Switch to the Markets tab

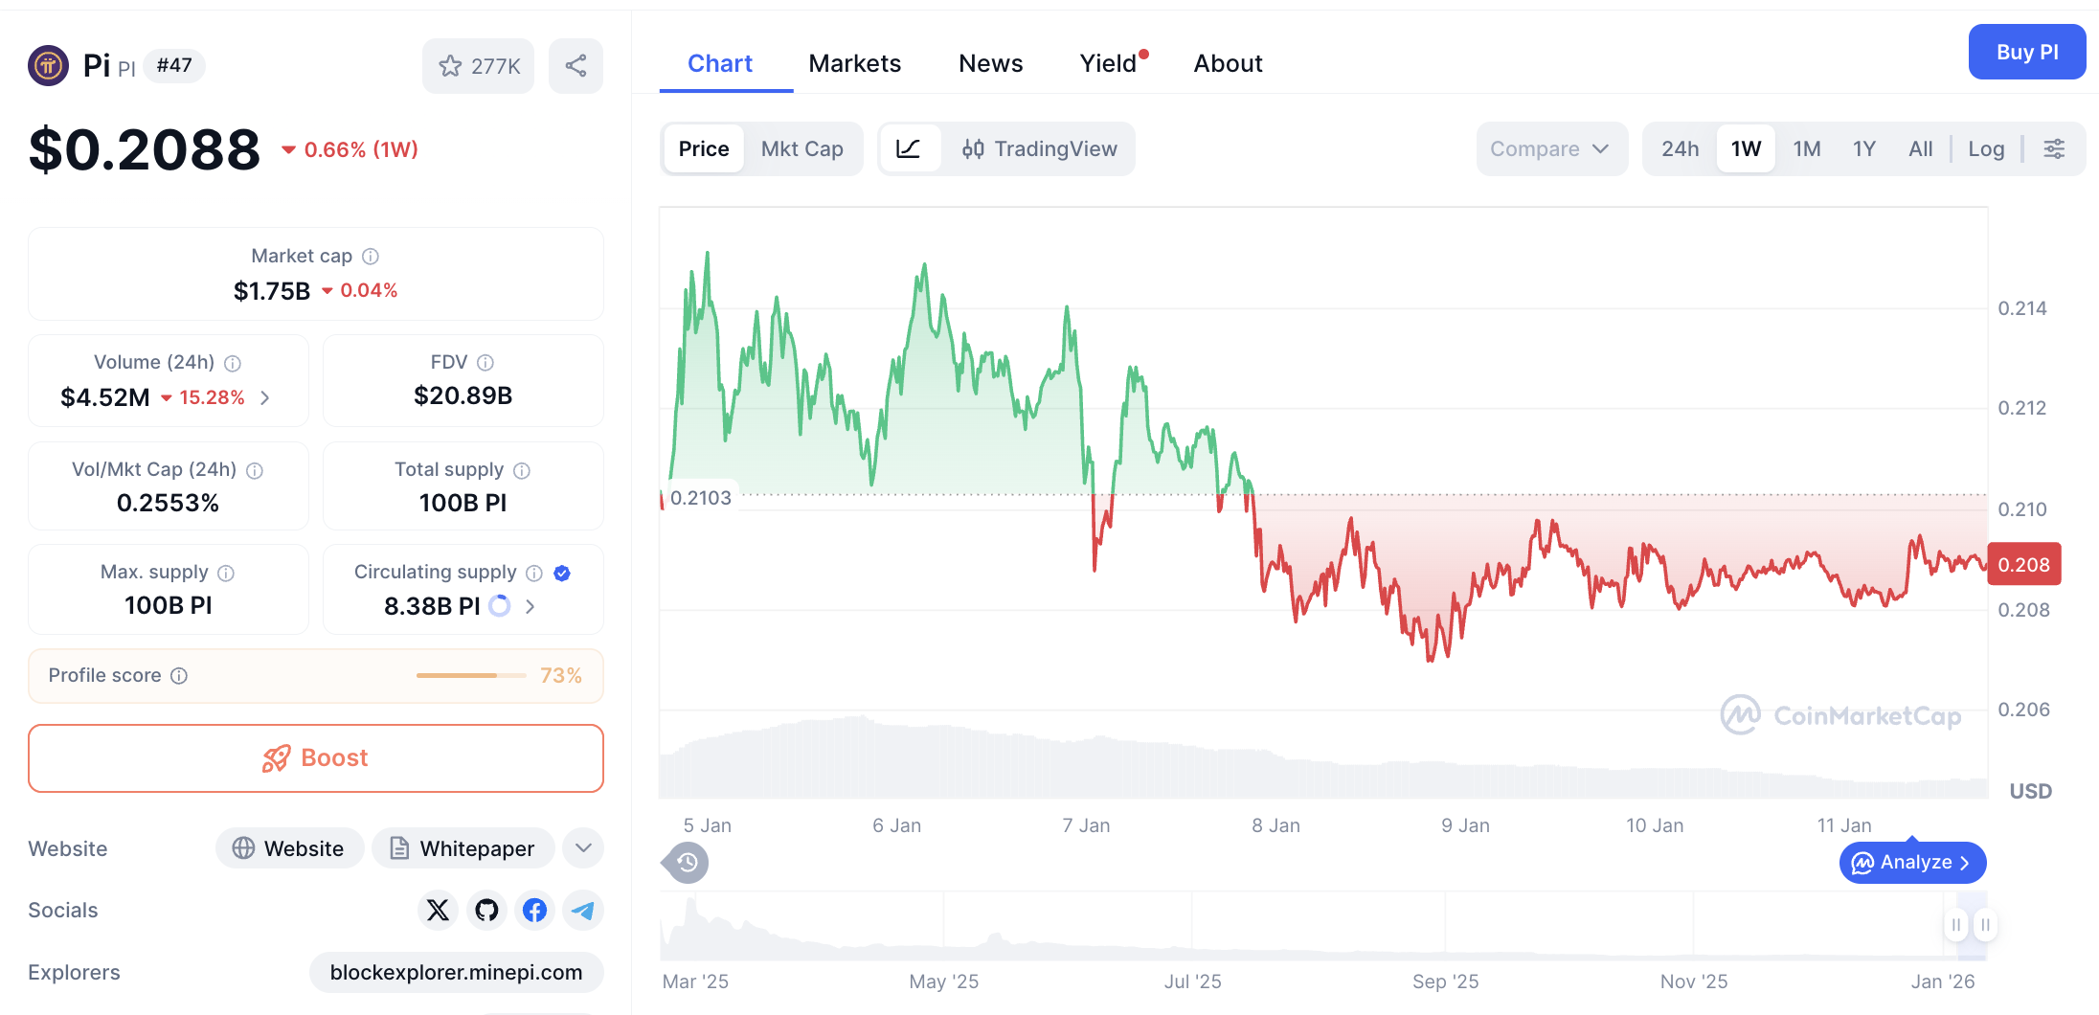855,62
